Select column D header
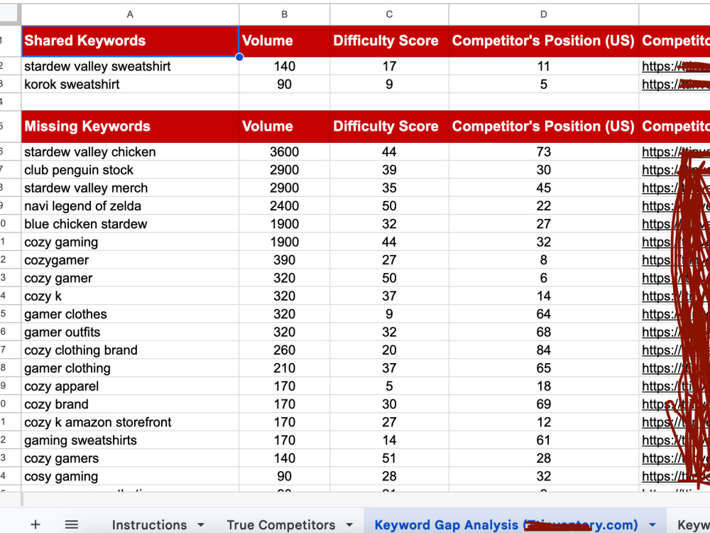The height and width of the screenshot is (533, 710). (543, 14)
